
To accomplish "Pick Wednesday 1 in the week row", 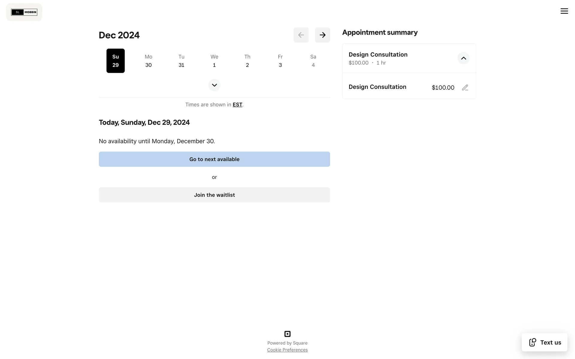I will (x=214, y=61).
